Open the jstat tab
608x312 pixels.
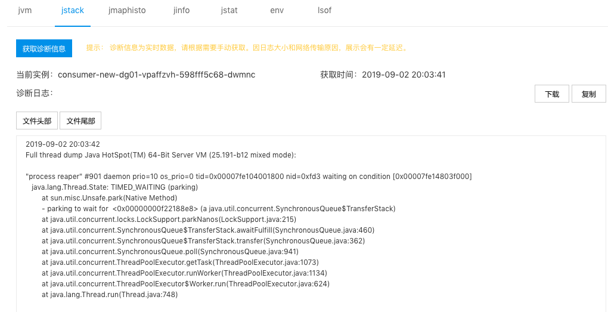point(229,11)
